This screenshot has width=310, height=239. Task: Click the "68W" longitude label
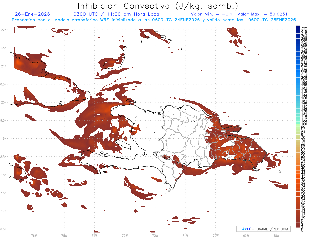[x=276, y=235]
